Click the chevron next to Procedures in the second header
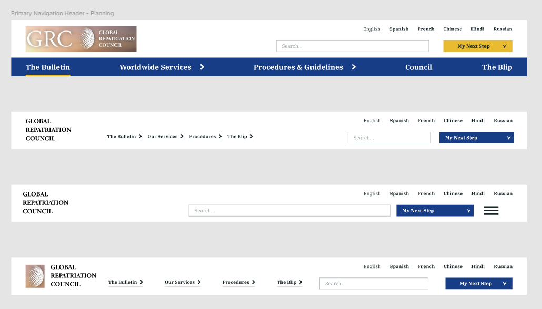542x309 pixels. tap(220, 137)
